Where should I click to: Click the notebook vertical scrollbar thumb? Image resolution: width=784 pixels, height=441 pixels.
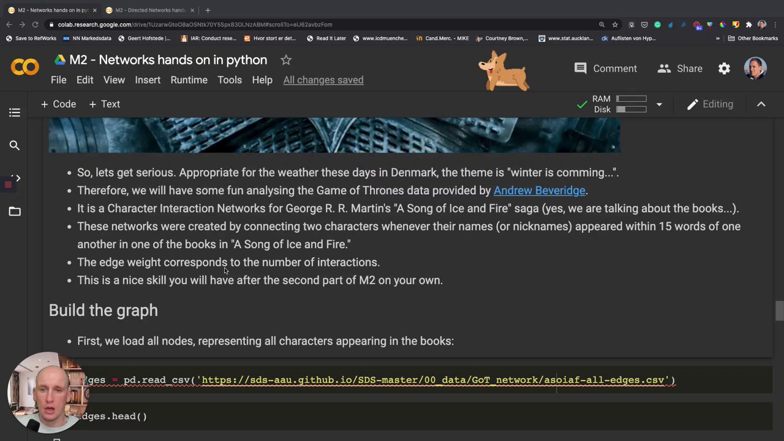click(x=779, y=311)
